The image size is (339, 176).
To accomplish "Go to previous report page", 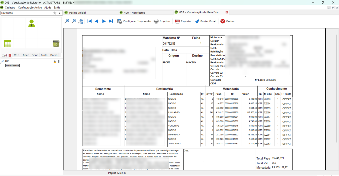I will point(96,21).
